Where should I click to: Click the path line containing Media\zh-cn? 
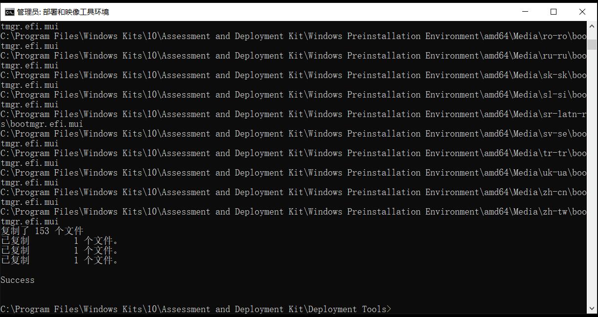(x=293, y=192)
